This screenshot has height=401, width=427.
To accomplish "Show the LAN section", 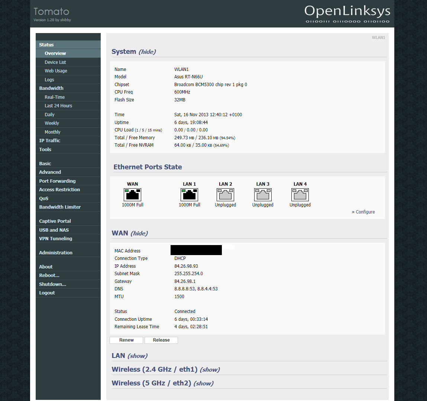I will [138, 356].
